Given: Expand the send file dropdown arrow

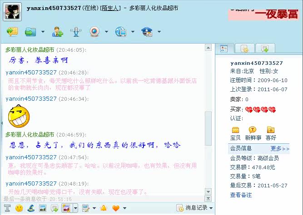Looking at the screenshot, I should pos(43,32).
